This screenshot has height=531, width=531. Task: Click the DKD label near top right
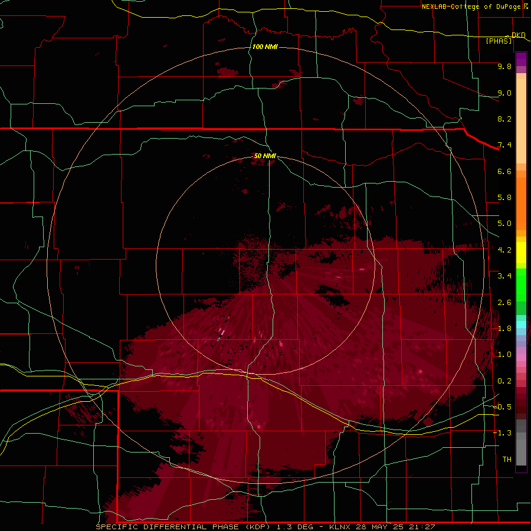[x=519, y=35]
